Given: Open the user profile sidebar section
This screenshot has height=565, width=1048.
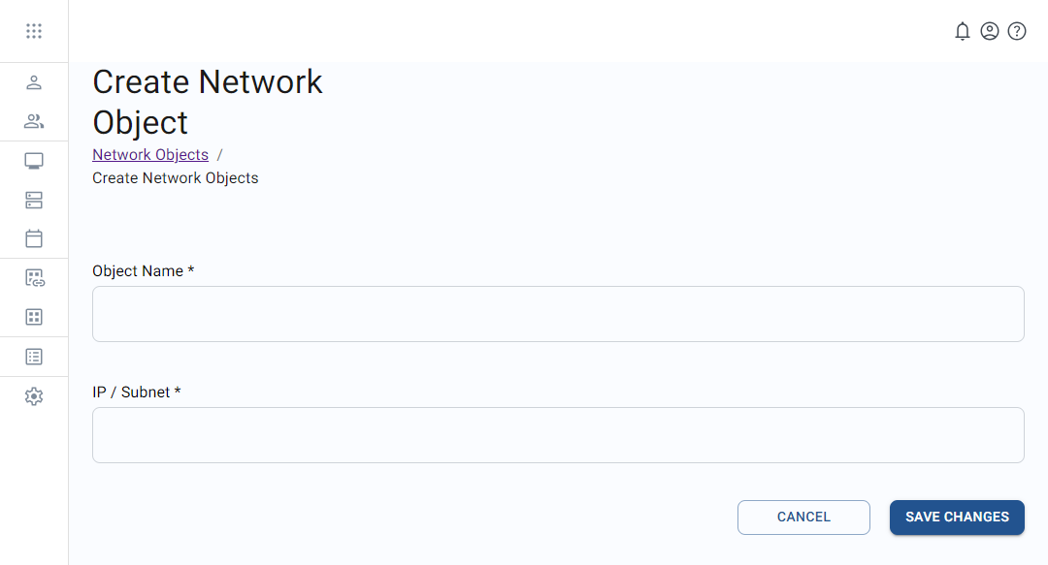Looking at the screenshot, I should click(34, 82).
